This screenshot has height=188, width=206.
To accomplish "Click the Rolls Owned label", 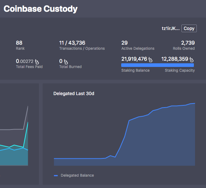I will click(184, 48).
